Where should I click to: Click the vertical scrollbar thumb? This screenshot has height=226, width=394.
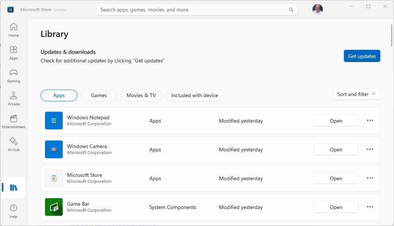coord(391,35)
